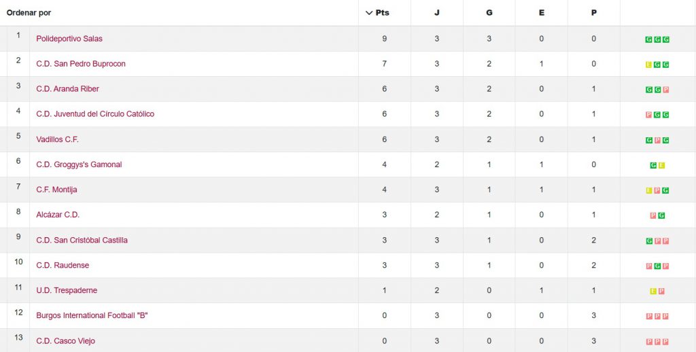Click the Ordenar por header label
The height and width of the screenshot is (352, 696).
tap(29, 13)
